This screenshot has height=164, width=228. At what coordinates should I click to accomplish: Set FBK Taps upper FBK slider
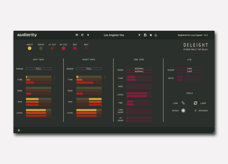pyautogui.click(x=139, y=102)
